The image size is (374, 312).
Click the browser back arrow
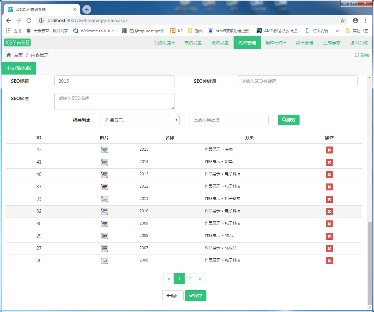[x=9, y=21]
